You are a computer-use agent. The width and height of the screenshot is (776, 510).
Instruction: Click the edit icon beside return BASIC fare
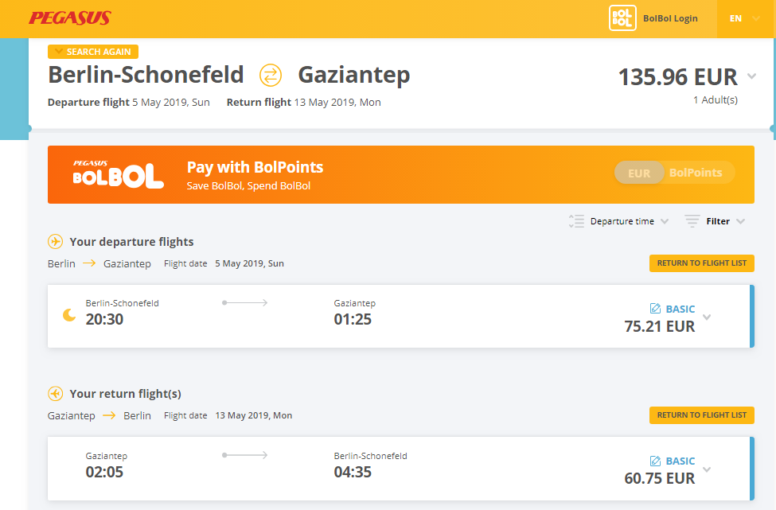point(655,461)
